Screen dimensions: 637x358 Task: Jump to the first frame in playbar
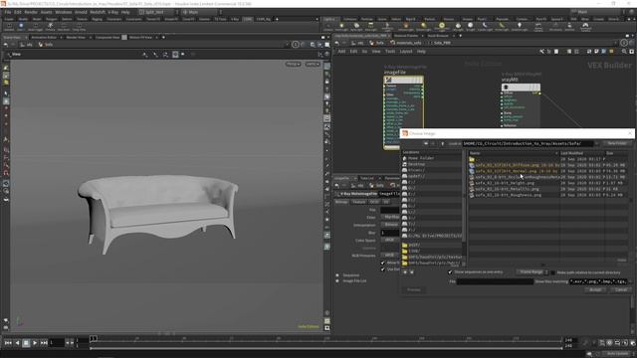click(x=8, y=343)
